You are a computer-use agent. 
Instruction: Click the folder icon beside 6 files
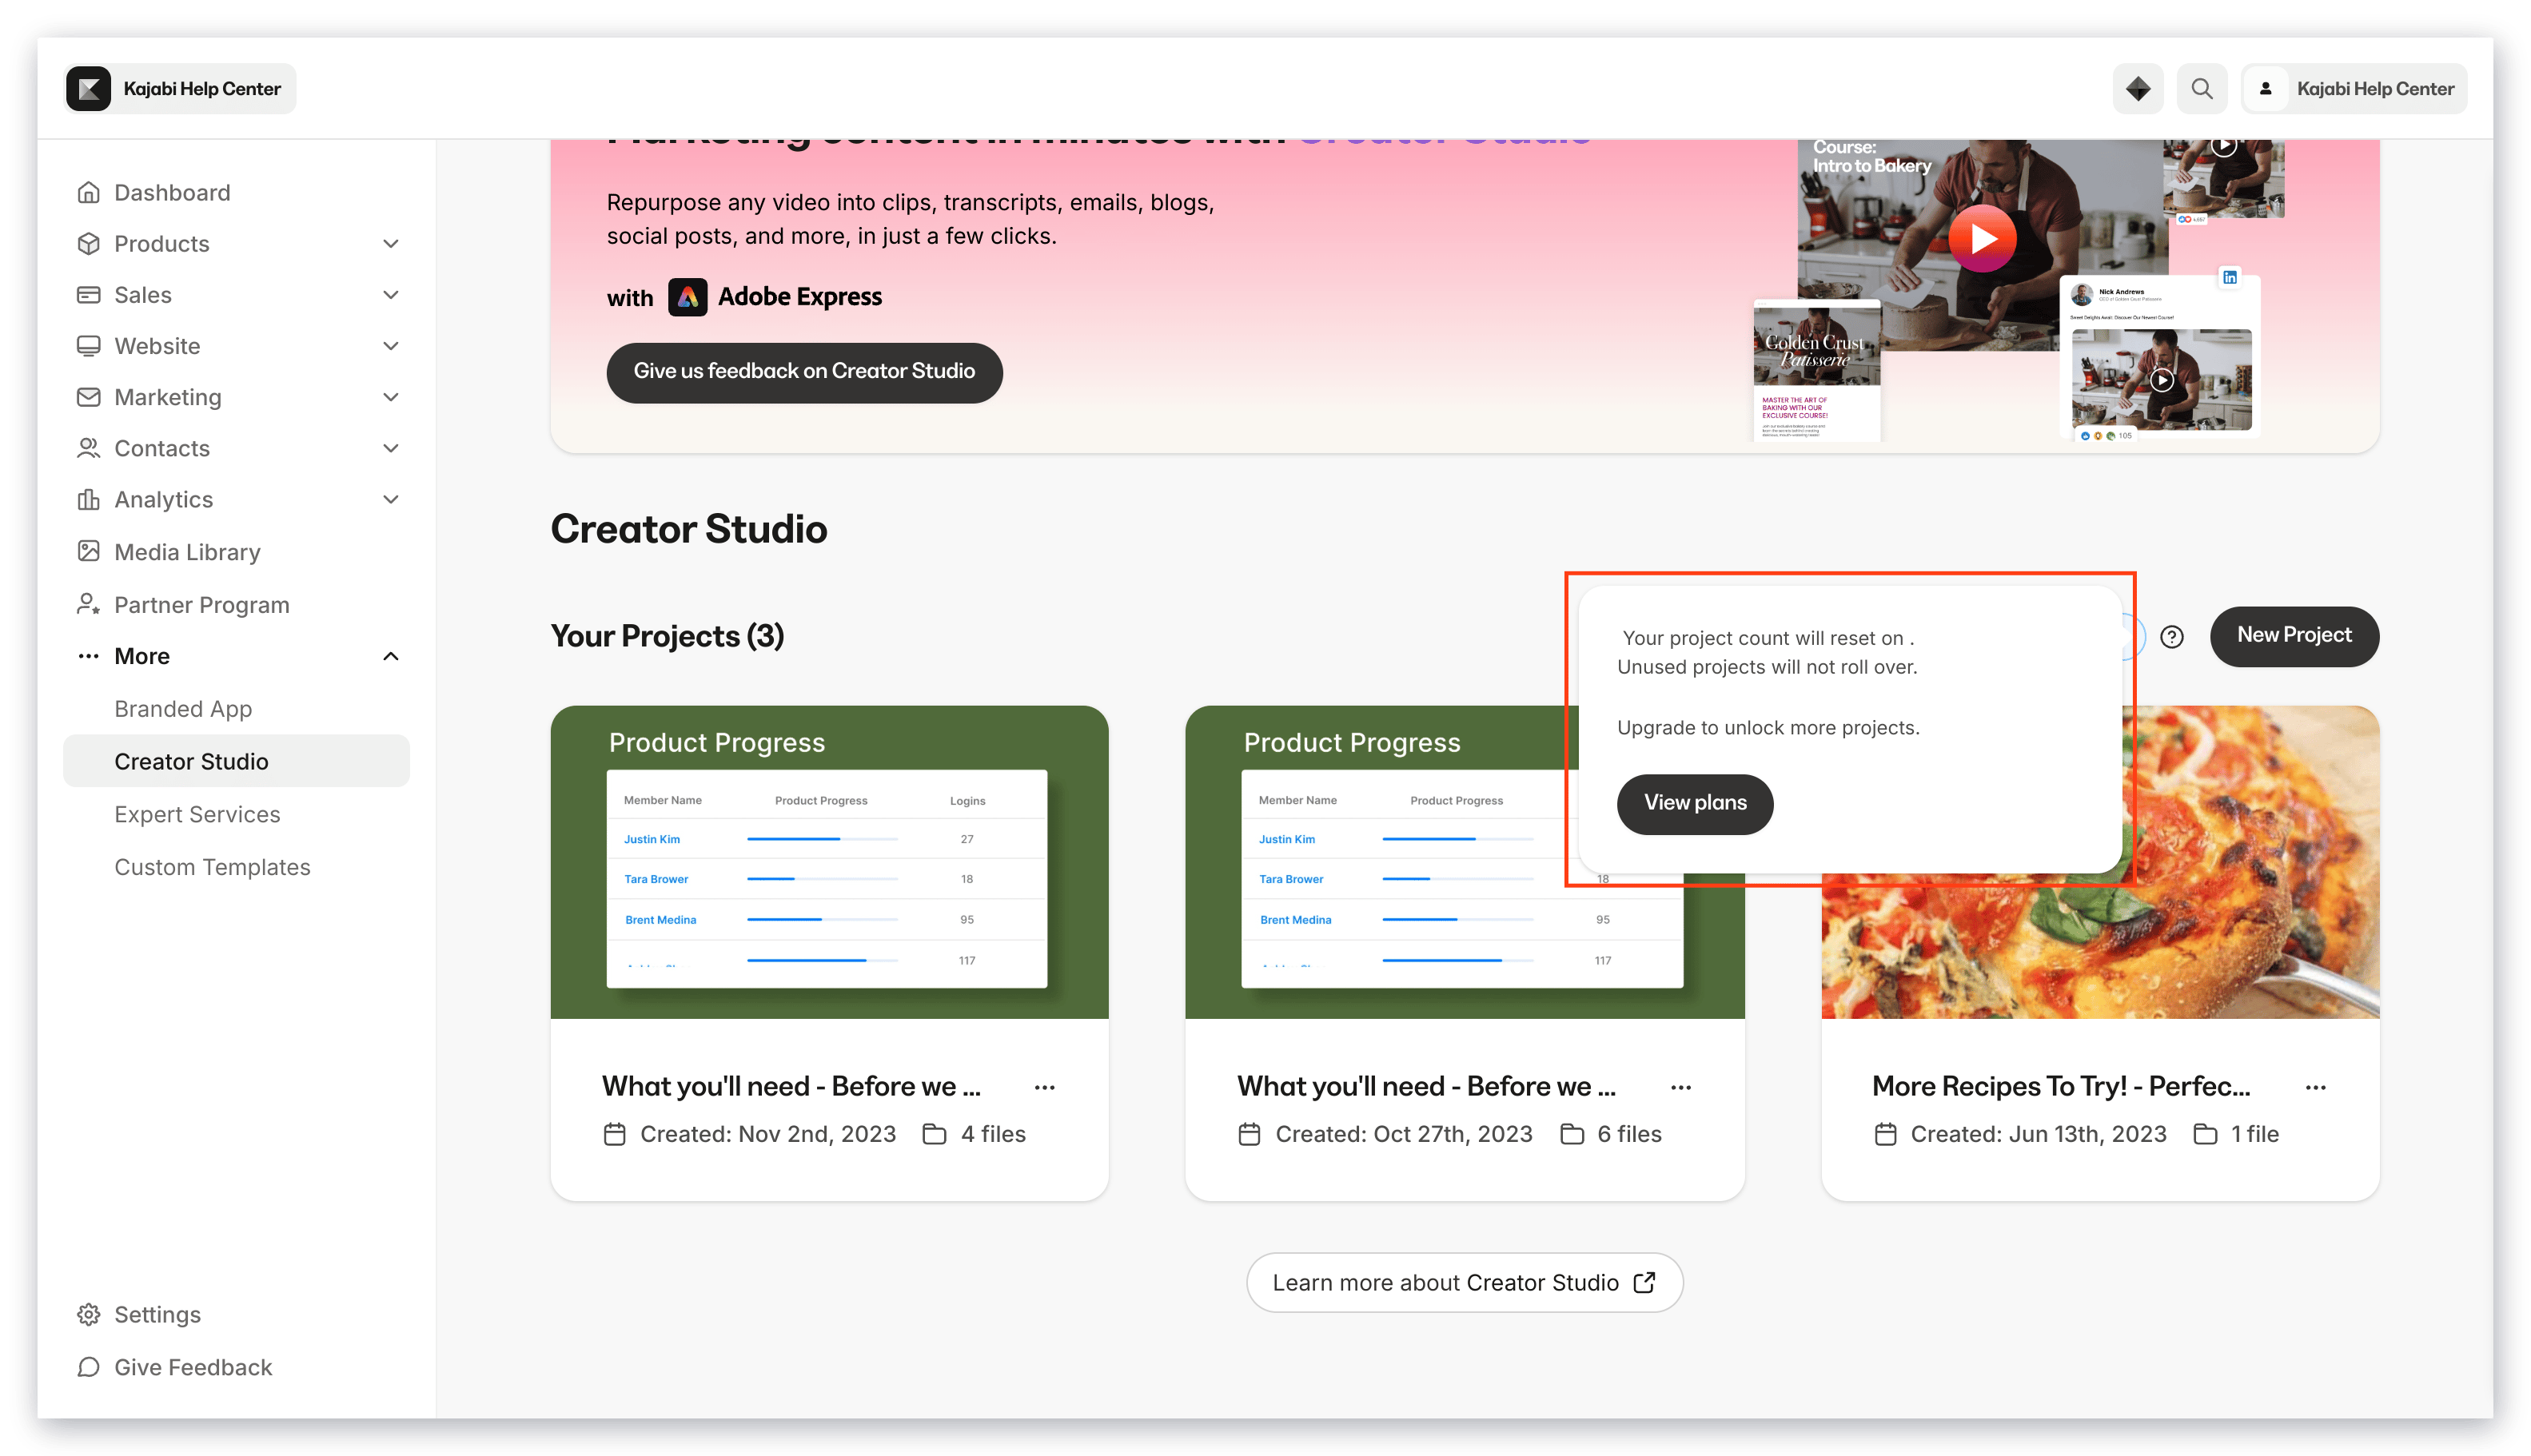click(x=1572, y=1134)
